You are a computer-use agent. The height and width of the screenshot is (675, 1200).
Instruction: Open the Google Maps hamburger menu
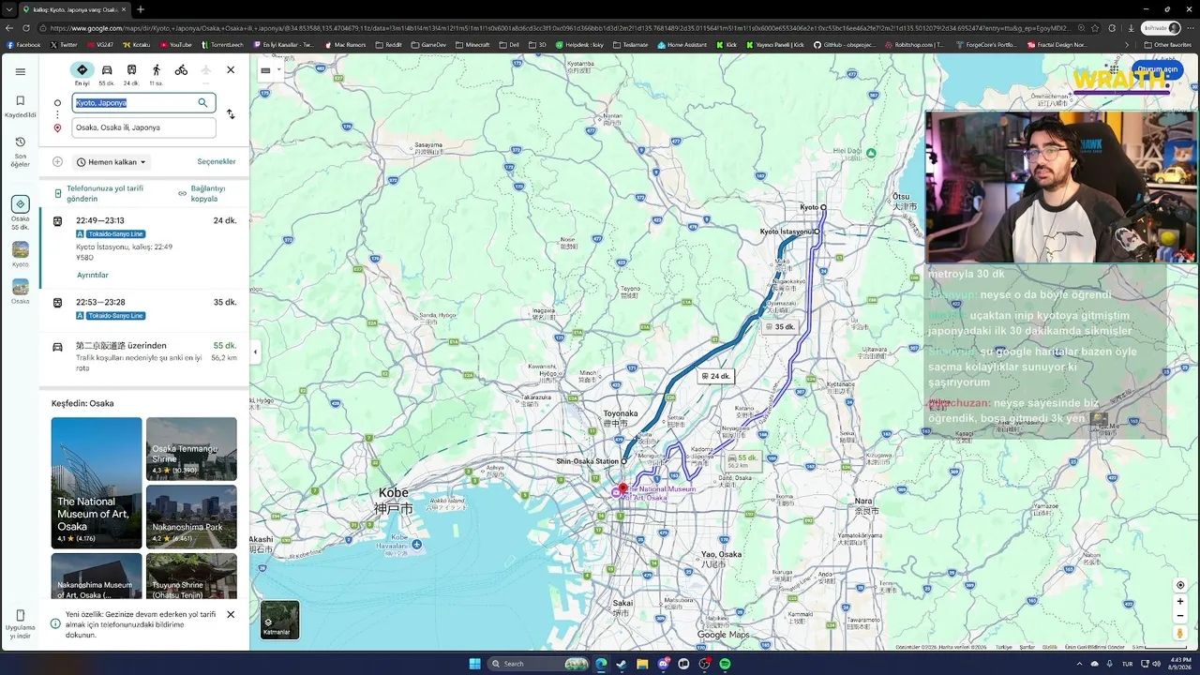pos(20,71)
